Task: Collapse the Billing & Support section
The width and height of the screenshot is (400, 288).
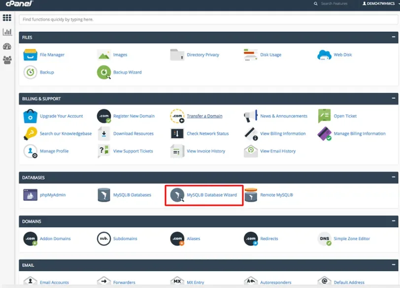Action: pos(394,98)
